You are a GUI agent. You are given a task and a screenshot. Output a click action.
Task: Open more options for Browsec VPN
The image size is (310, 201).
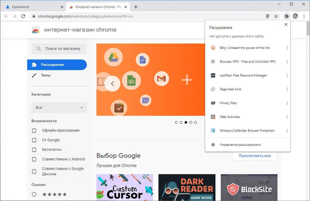(x=287, y=62)
